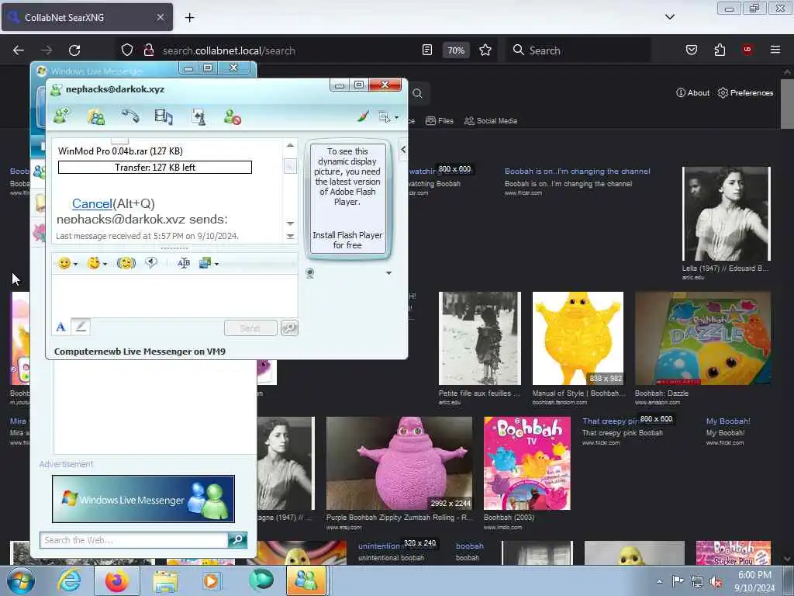This screenshot has width=794, height=596.
Task: Click the webcam icon below display picture
Action: 310,273
